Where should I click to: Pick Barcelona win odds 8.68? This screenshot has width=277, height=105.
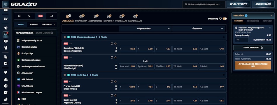(x=127, y=49)
